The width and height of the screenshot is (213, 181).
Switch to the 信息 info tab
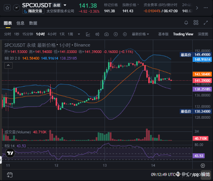(x=20, y=23)
